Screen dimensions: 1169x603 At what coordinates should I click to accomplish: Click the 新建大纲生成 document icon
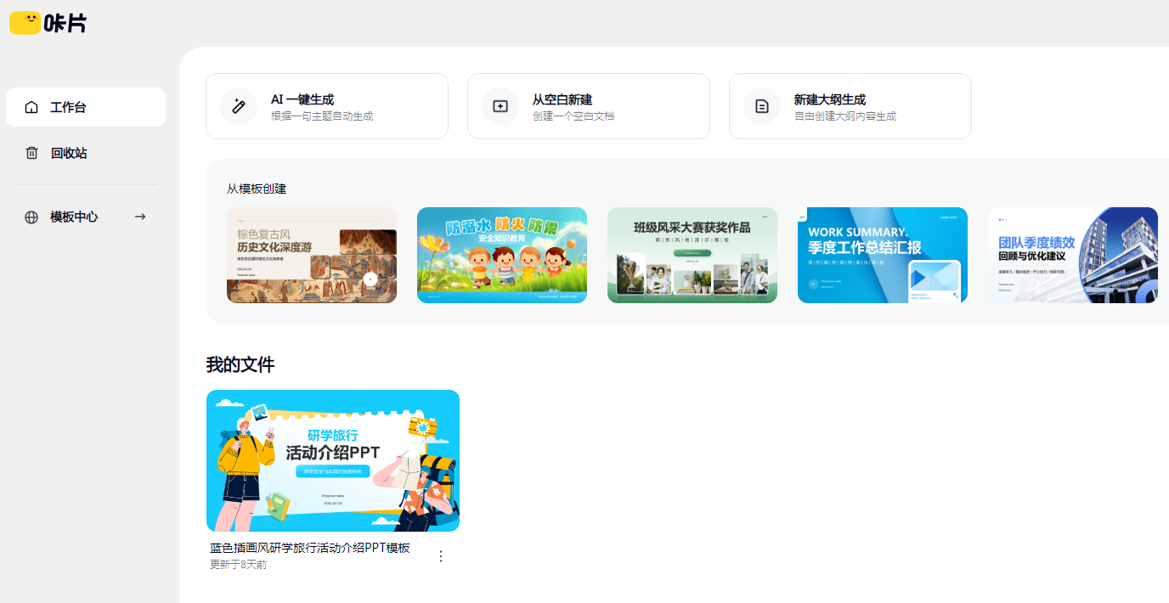point(761,106)
